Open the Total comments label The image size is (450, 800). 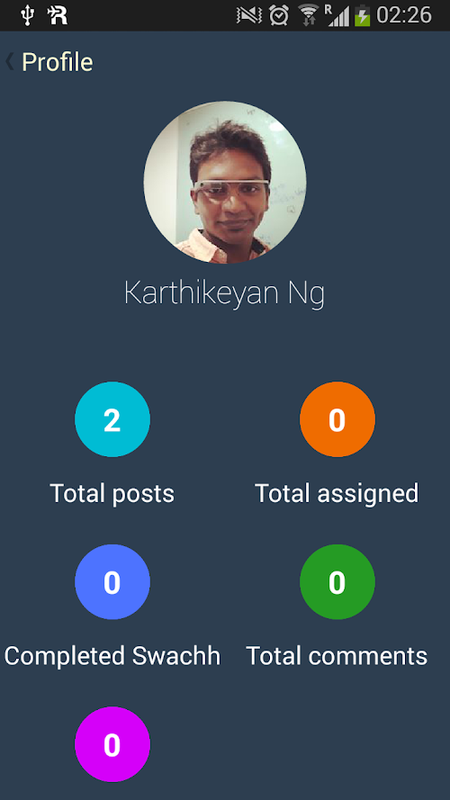[x=337, y=656]
